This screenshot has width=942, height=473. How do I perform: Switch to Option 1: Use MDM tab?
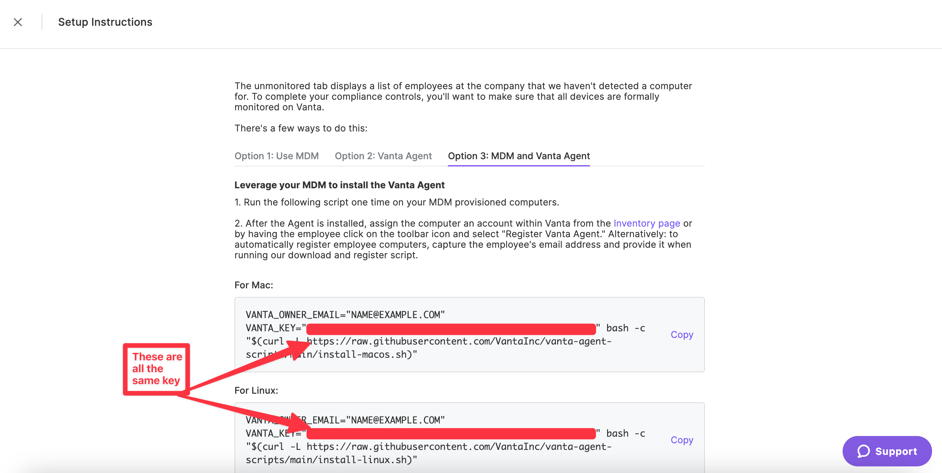point(276,156)
